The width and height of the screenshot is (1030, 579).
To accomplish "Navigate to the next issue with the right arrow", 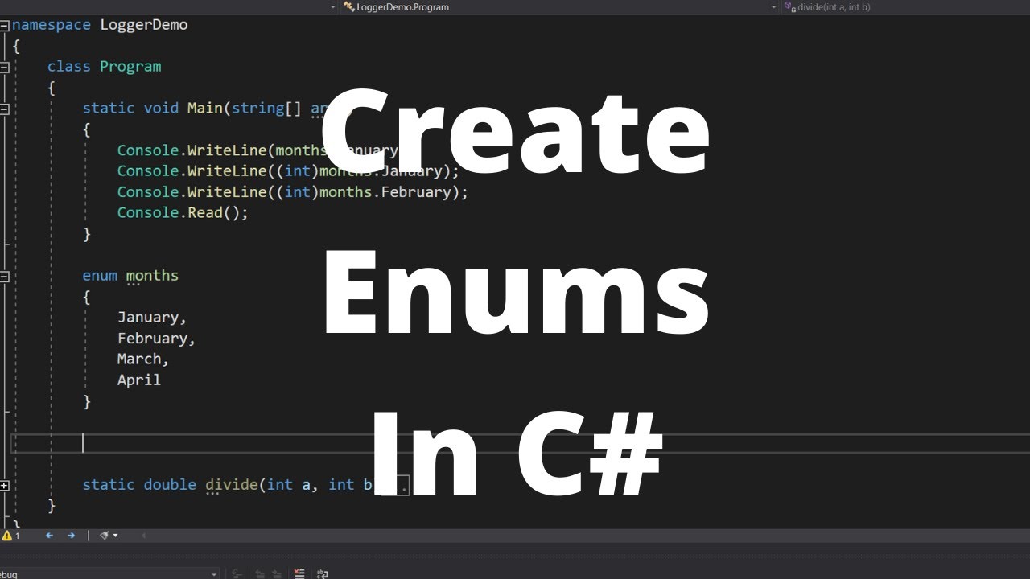I will click(71, 535).
